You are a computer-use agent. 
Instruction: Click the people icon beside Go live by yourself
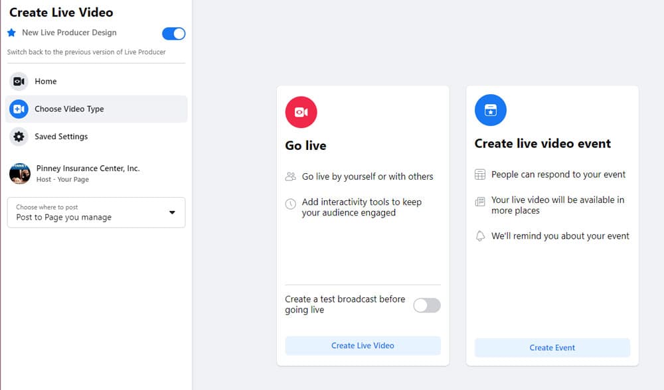[x=291, y=176]
